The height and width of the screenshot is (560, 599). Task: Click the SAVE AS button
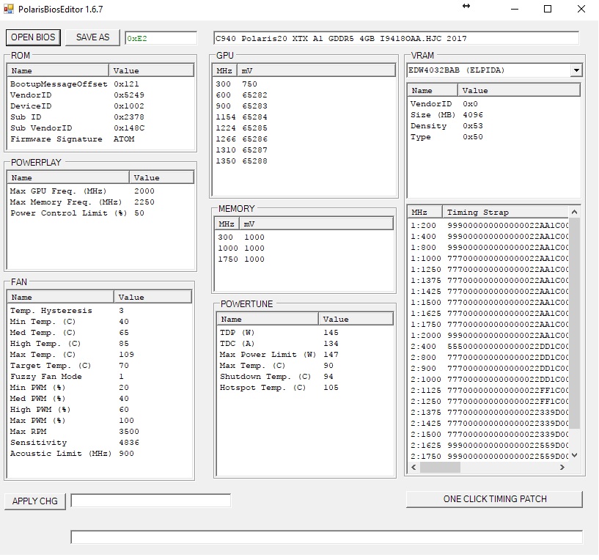(x=92, y=37)
